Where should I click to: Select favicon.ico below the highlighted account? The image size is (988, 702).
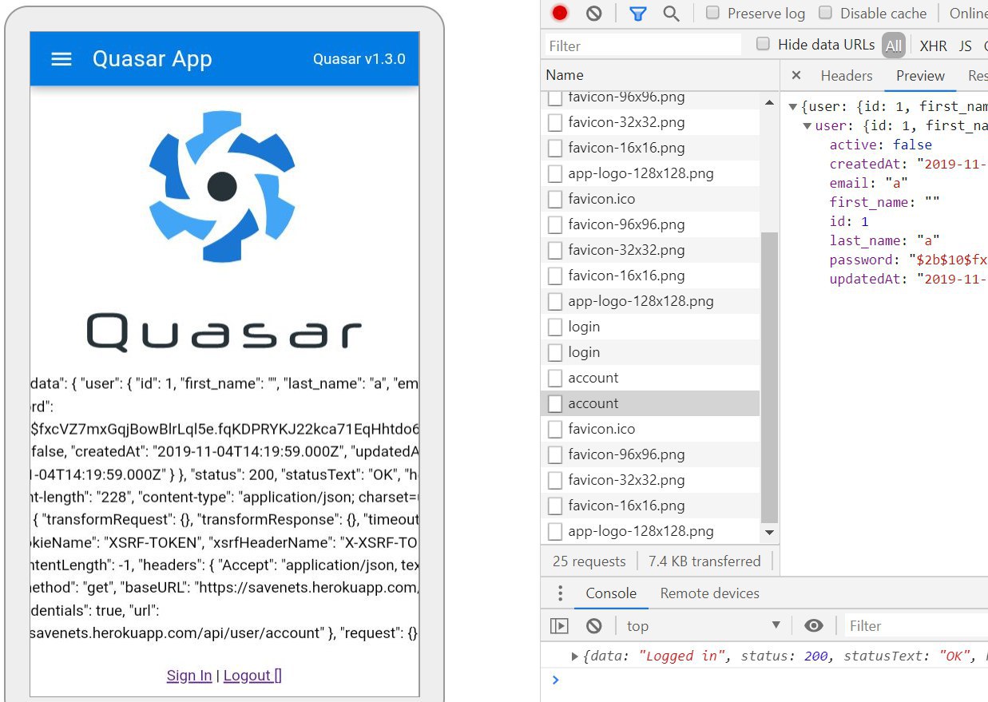(x=650, y=429)
